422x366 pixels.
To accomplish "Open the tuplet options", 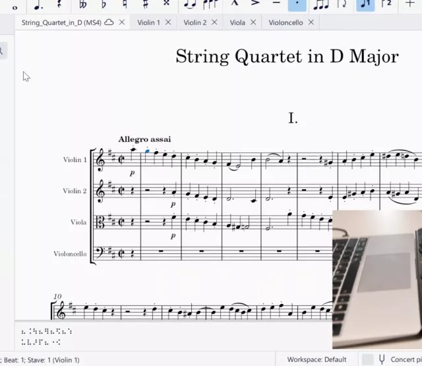I will pos(321,4).
